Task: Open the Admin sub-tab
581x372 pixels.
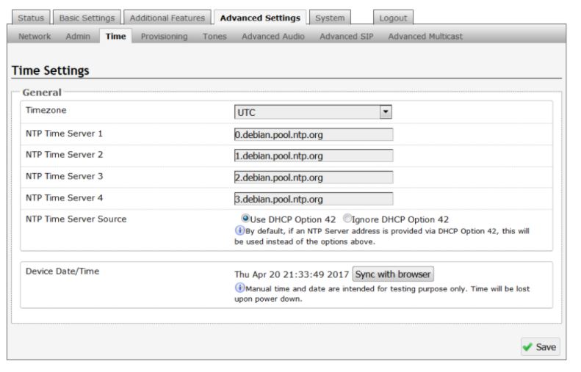Action: click(77, 36)
